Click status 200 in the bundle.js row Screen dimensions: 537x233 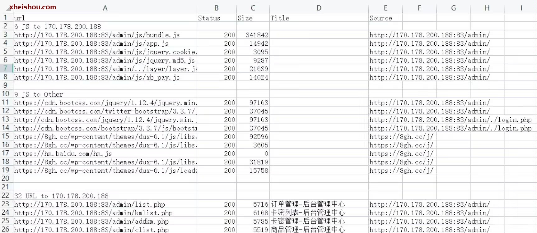point(217,35)
